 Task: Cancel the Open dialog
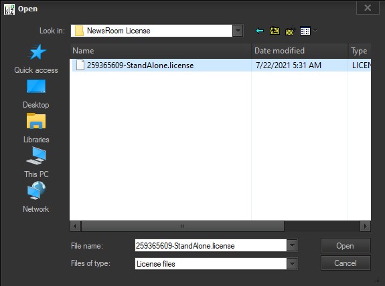click(345, 263)
